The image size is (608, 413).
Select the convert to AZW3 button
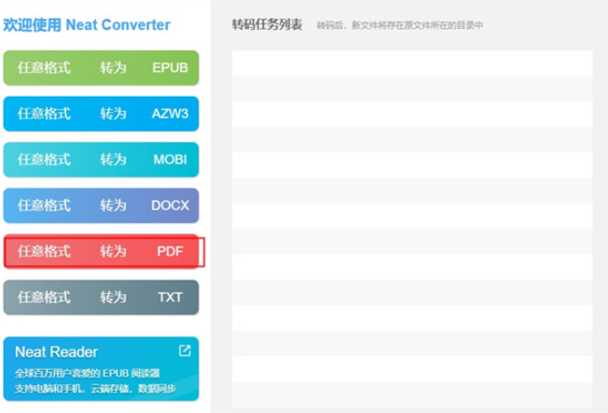coord(102,114)
